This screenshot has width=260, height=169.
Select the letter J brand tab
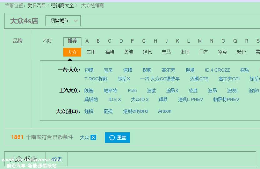tap(166, 41)
